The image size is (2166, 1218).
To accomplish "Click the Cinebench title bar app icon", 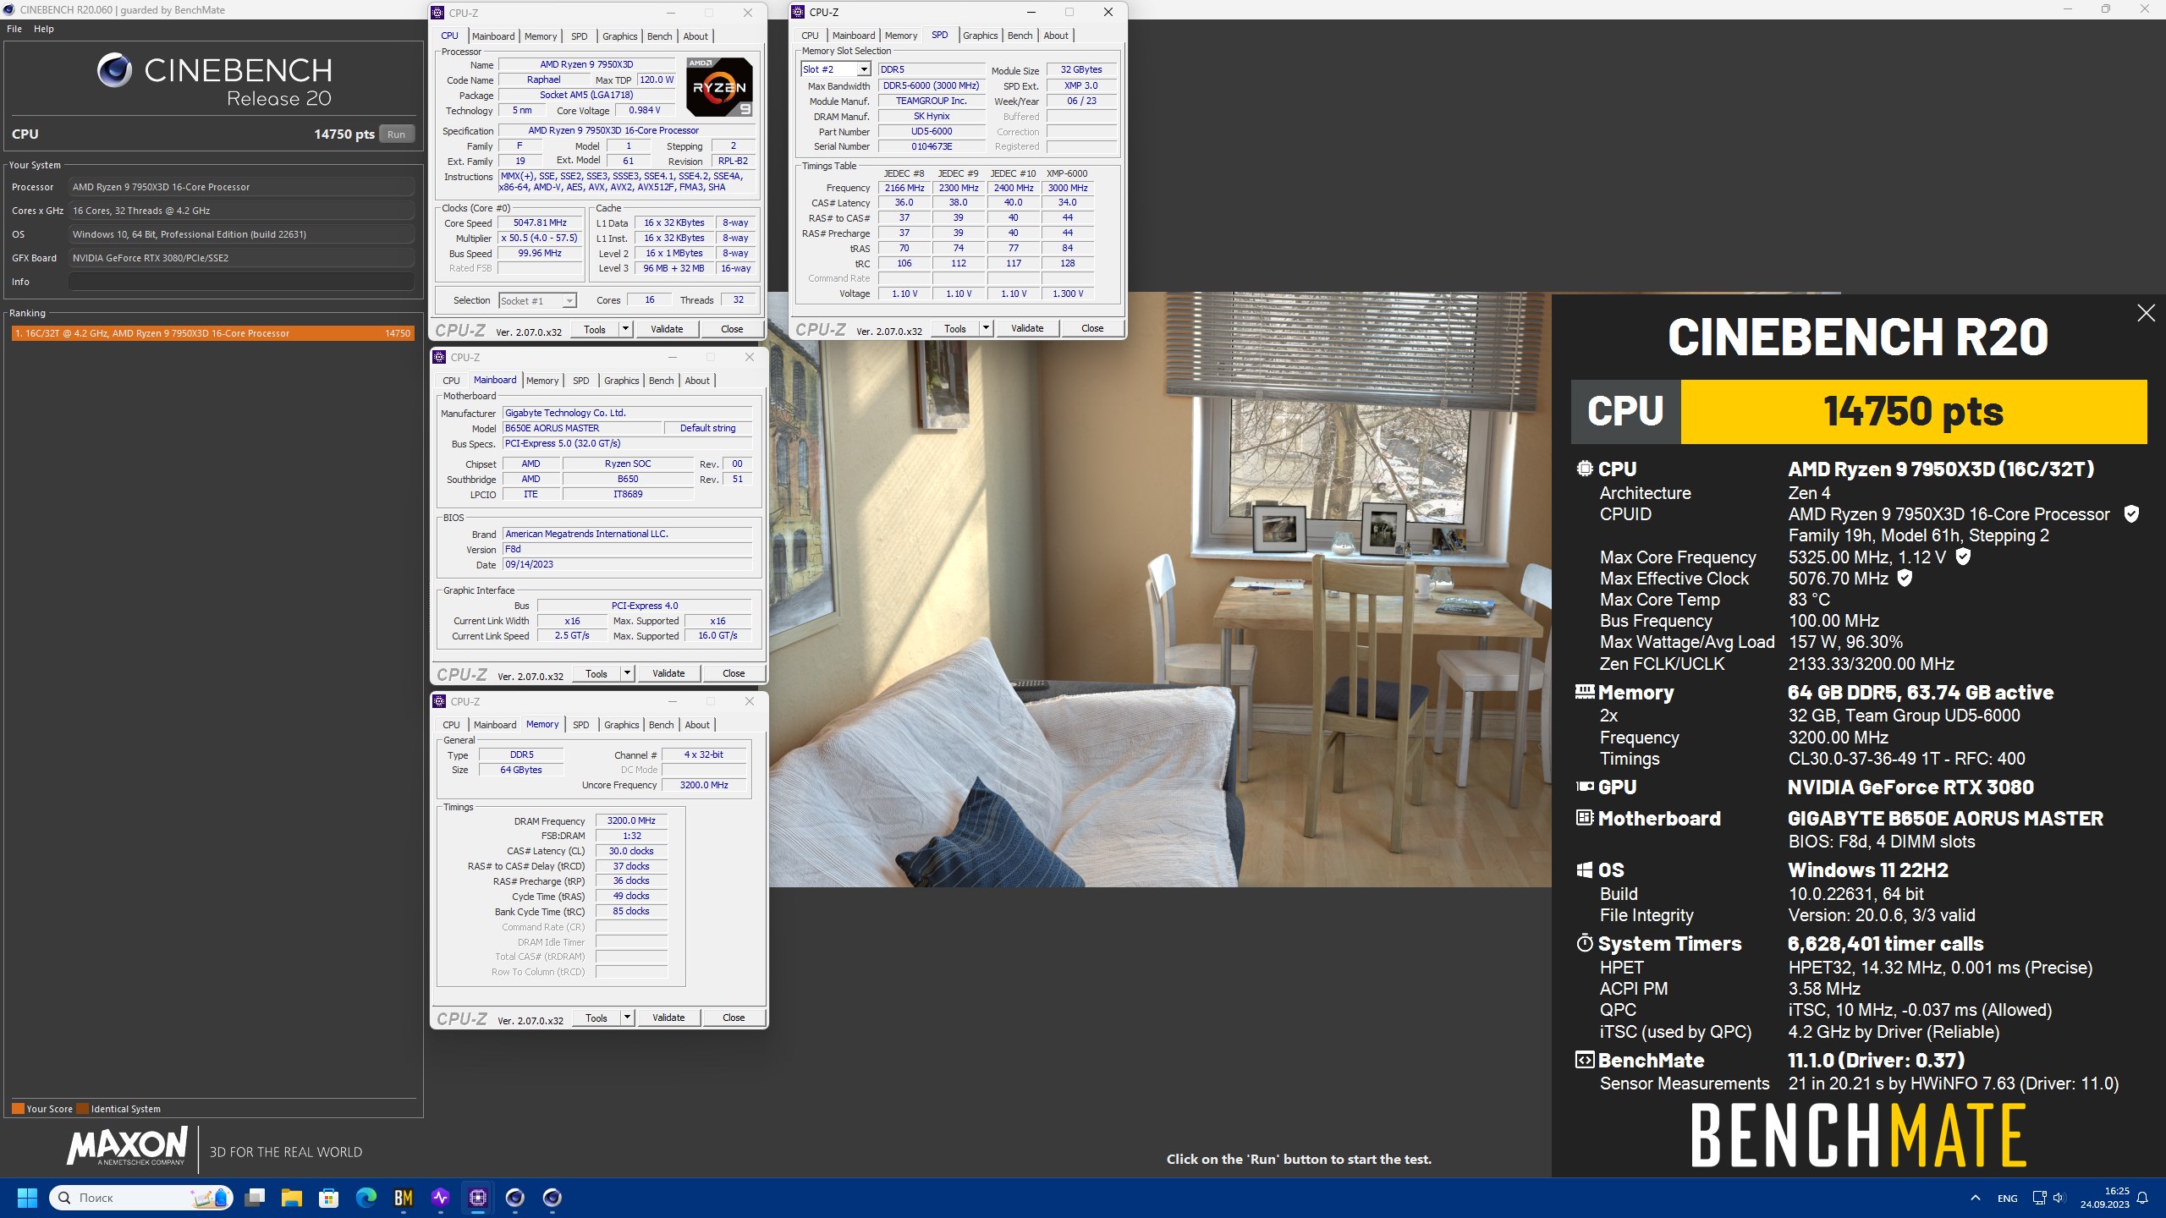I will click(x=9, y=9).
